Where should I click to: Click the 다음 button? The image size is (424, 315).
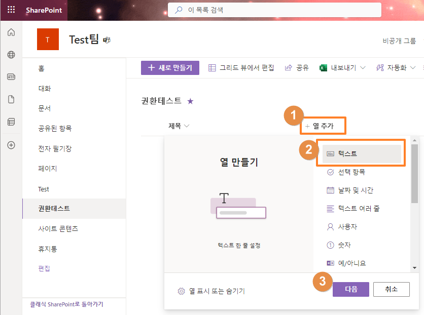point(351,289)
